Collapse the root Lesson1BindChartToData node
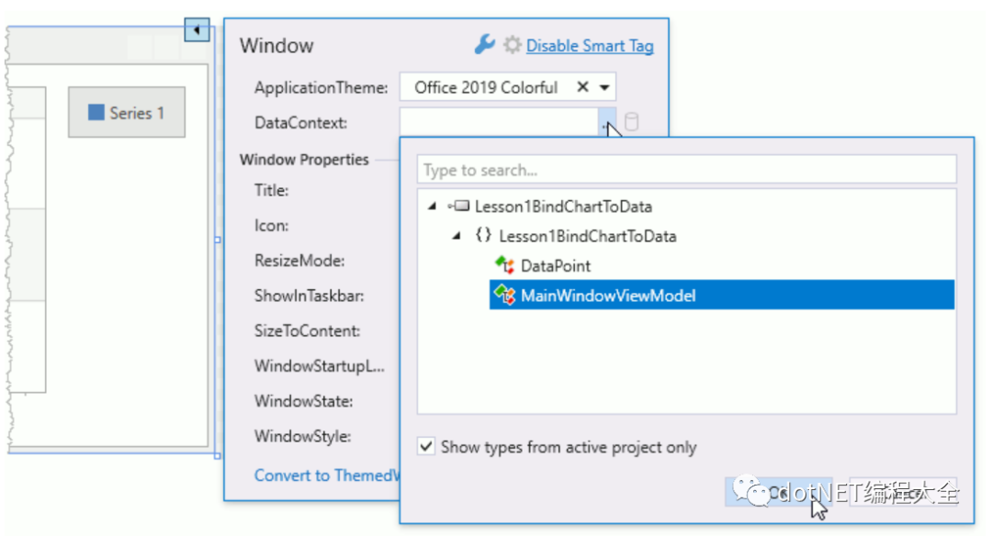Image resolution: width=992 pixels, height=536 pixels. click(433, 207)
